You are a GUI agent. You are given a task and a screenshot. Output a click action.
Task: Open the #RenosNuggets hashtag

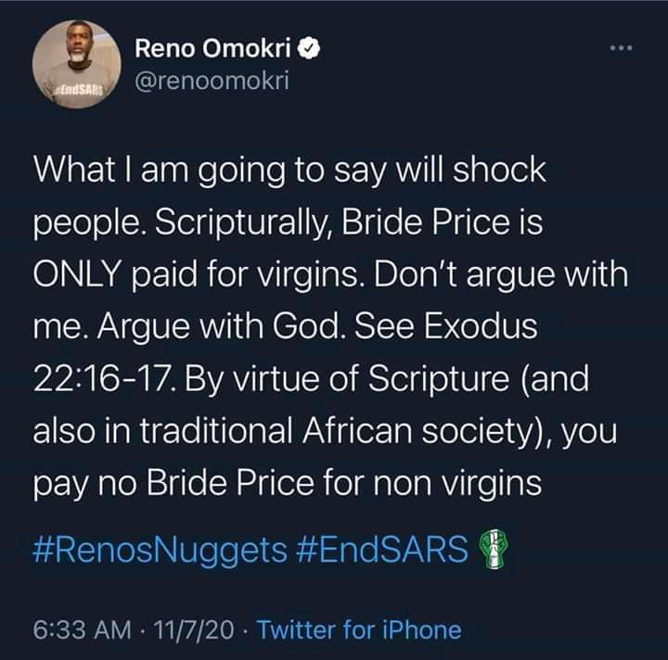pos(161,551)
